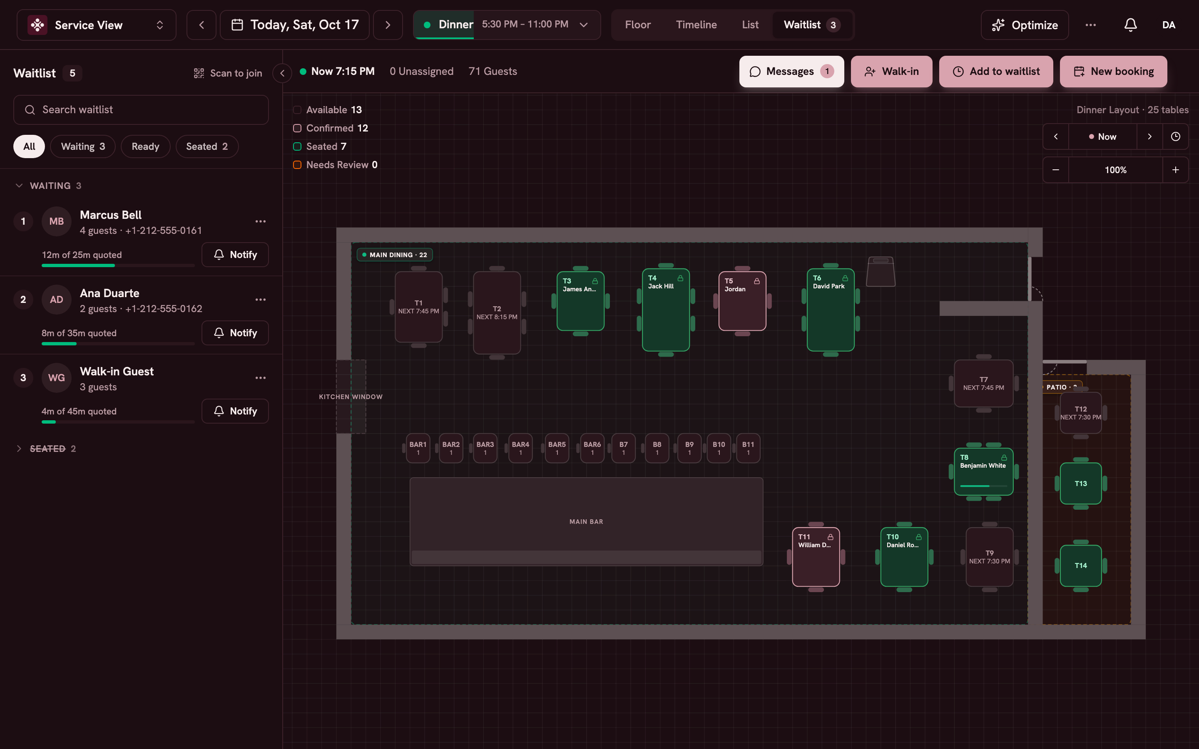Select the Ready filter chip
The image size is (1199, 749).
coord(146,146)
